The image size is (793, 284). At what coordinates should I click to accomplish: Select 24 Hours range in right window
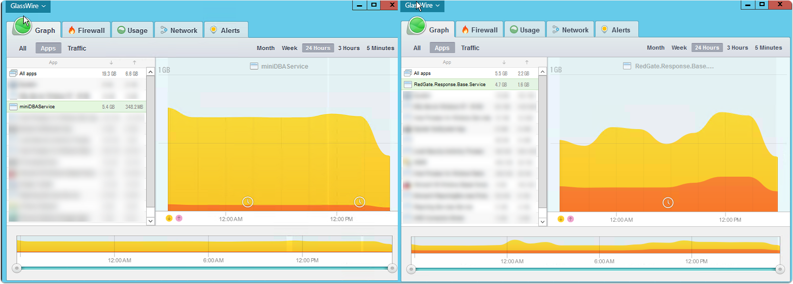(707, 48)
